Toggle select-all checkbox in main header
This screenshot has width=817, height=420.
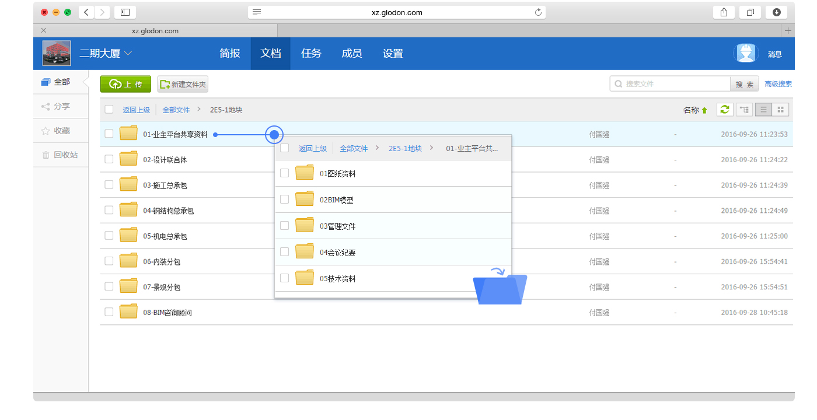109,110
